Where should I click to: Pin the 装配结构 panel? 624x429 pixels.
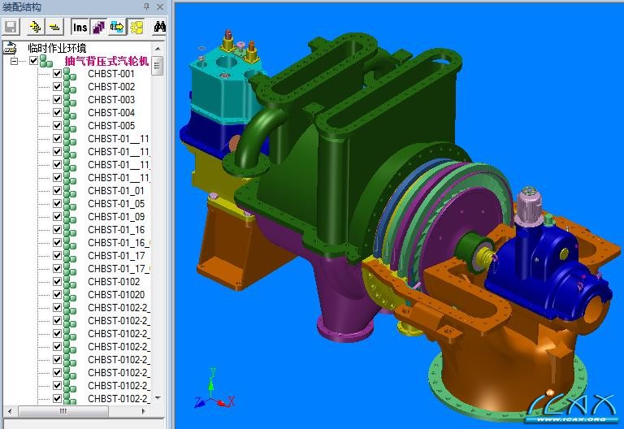(146, 6)
